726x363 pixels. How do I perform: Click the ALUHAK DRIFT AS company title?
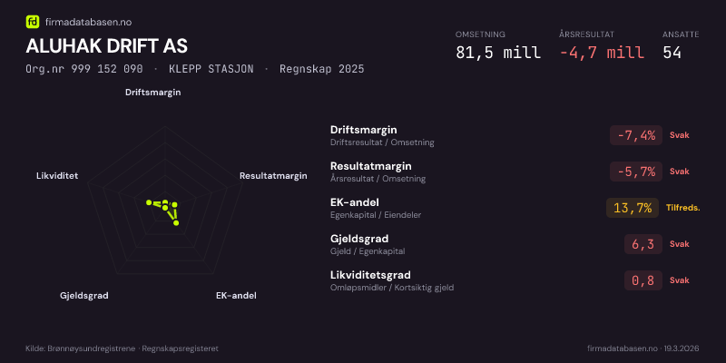pyautogui.click(x=107, y=46)
